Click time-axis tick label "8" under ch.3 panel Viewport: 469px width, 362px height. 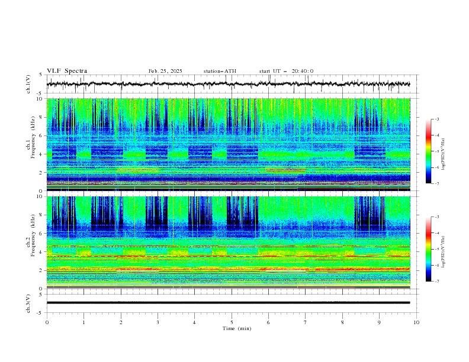pos(342,322)
